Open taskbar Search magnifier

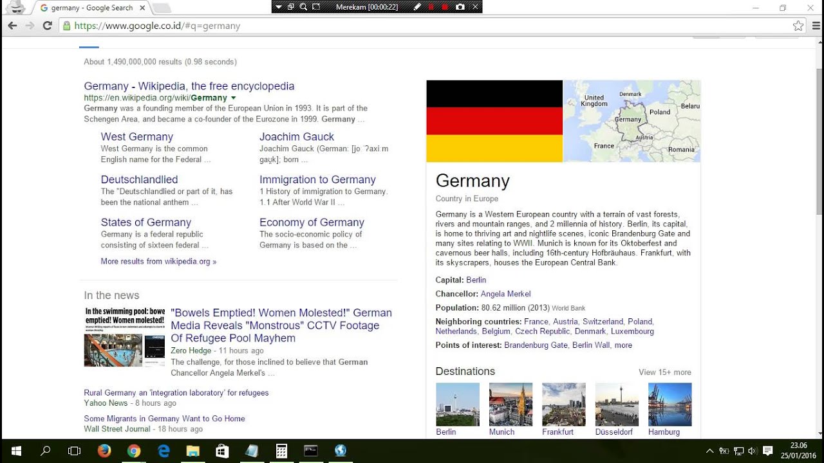click(45, 451)
